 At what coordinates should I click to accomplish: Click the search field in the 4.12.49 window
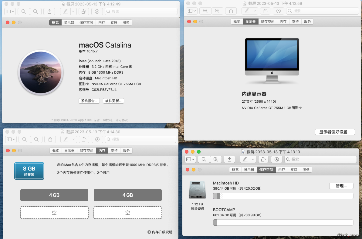click(141, 11)
